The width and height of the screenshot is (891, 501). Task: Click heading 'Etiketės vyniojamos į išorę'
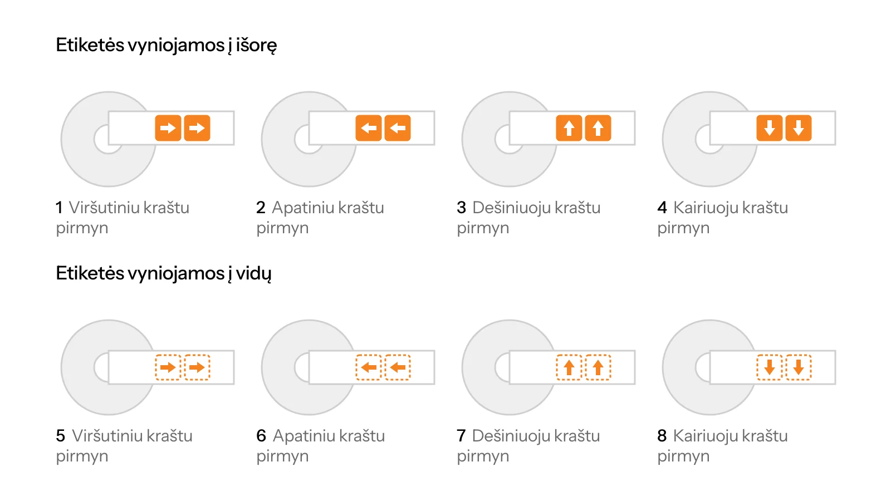(x=167, y=45)
